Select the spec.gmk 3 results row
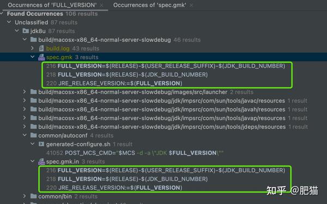 click(x=163, y=57)
